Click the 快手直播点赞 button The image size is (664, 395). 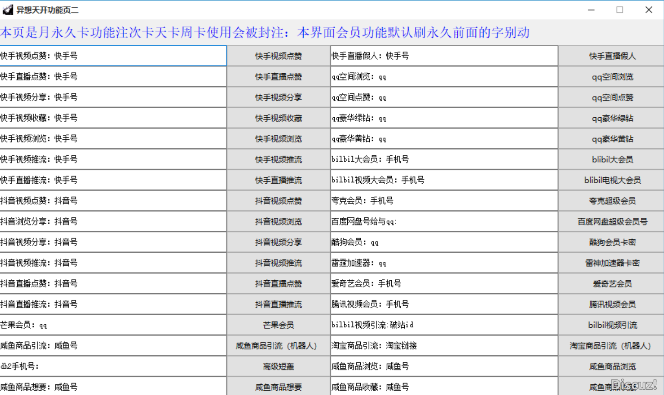[278, 77]
